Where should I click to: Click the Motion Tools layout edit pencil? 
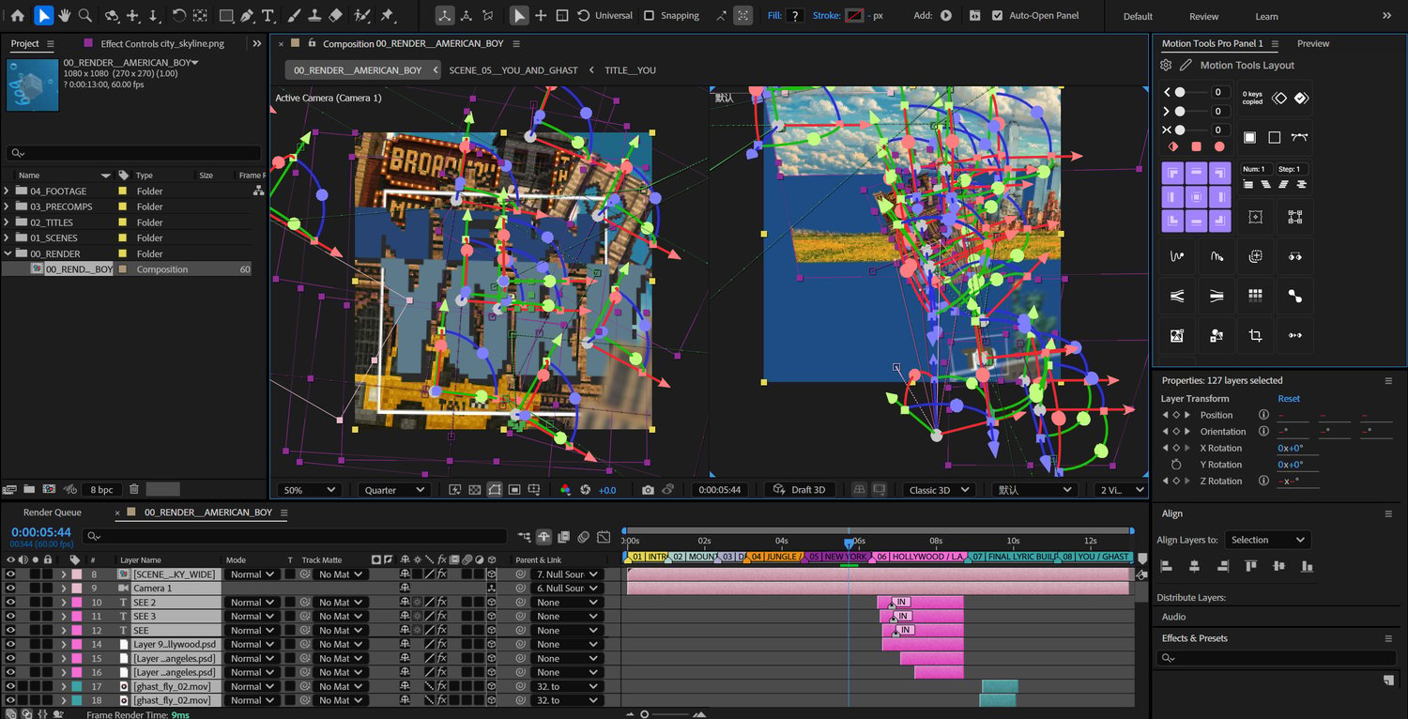[x=1186, y=65]
